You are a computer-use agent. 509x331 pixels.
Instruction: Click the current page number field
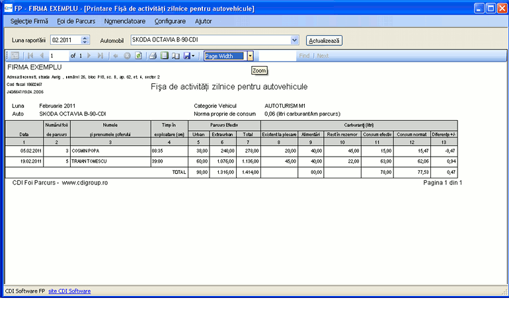[x=58, y=55]
